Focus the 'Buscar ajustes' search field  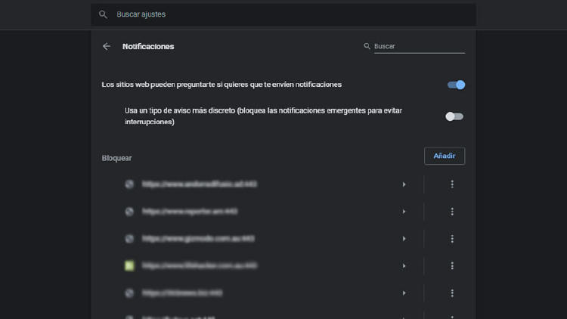tap(287, 14)
